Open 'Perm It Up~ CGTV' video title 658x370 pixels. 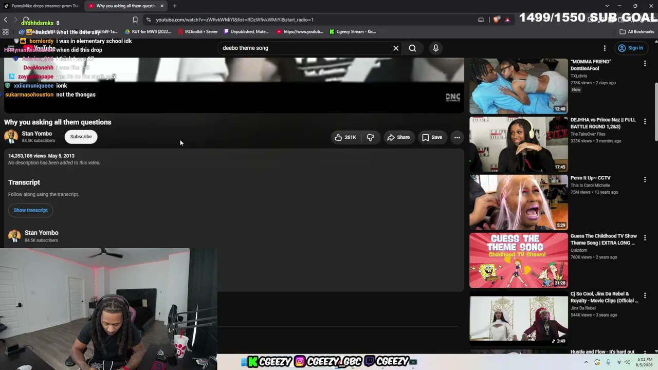point(591,178)
